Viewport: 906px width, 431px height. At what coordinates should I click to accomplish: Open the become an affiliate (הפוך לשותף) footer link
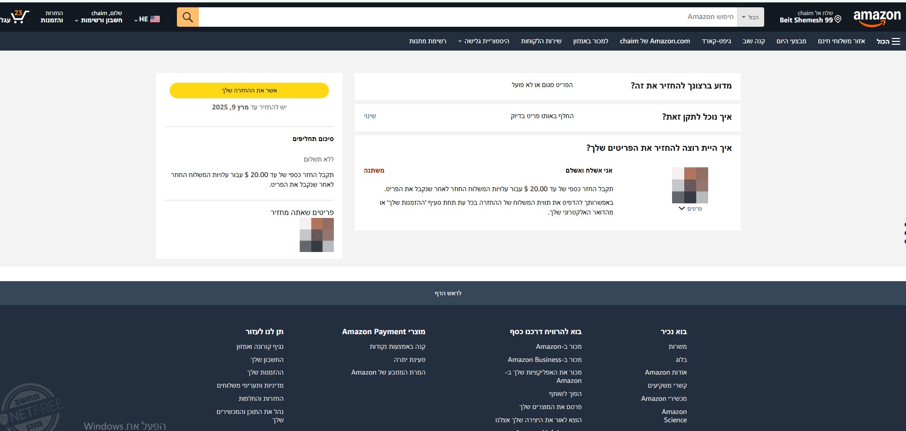pyautogui.click(x=565, y=394)
